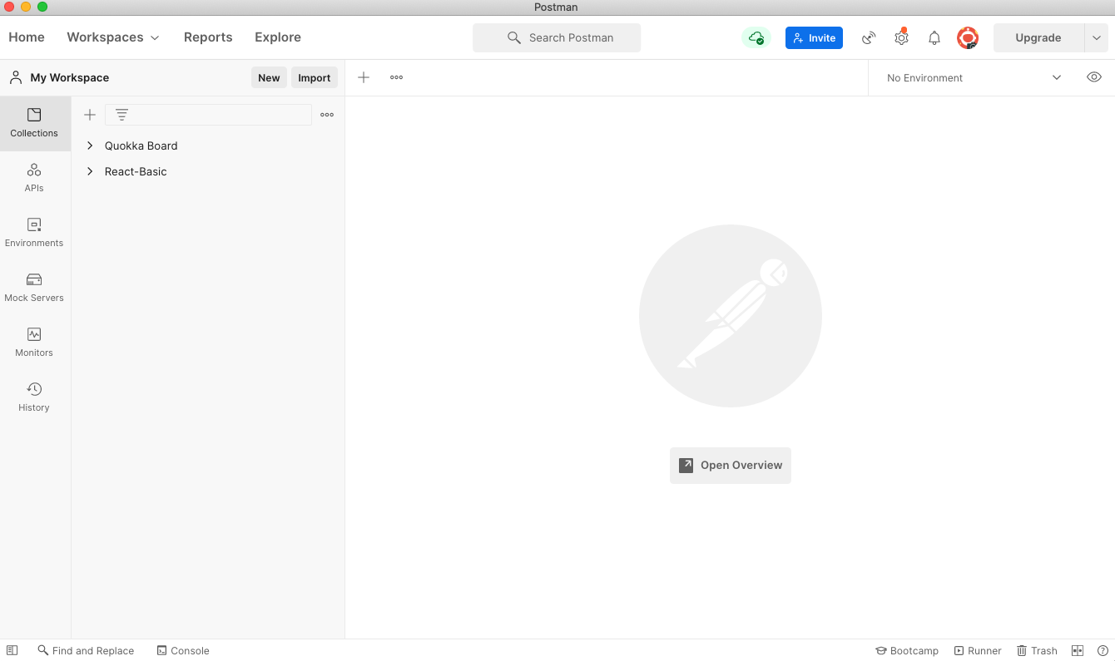Click the My Workspace title

pos(70,77)
